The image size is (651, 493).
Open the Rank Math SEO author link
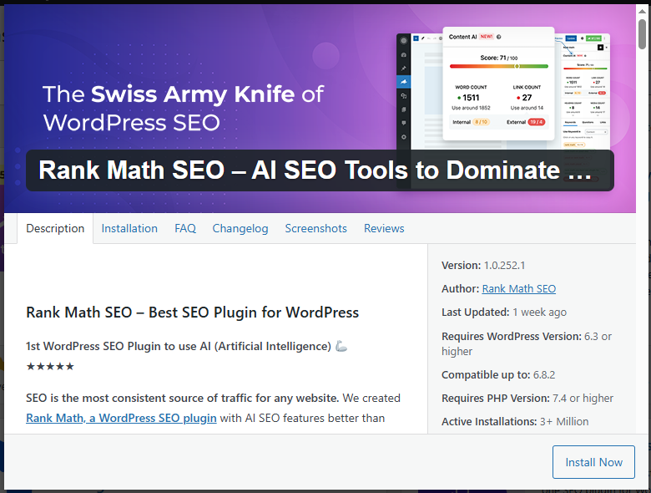(x=518, y=288)
